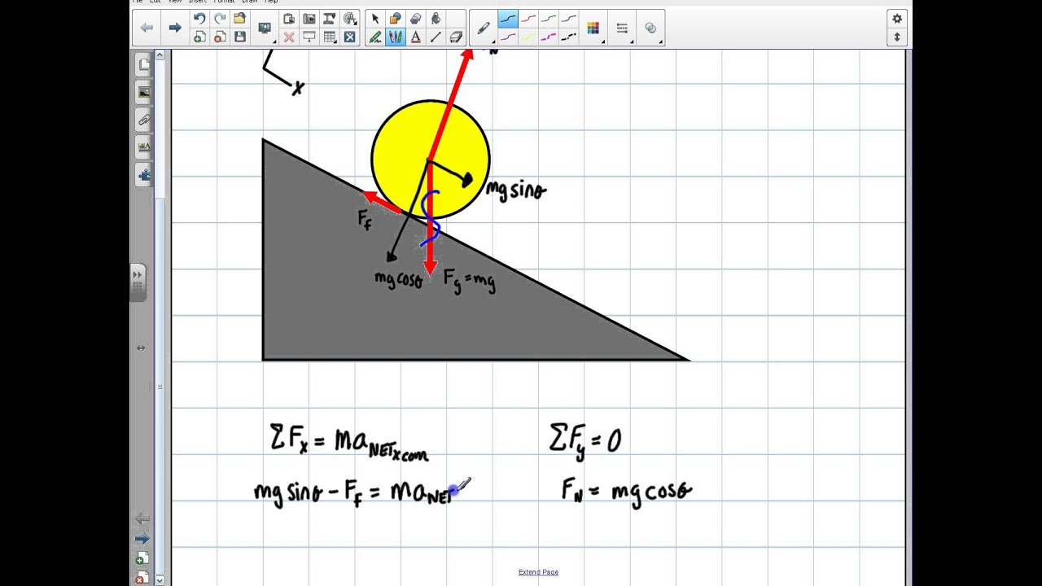Open the Page Sorter sidebar tab

click(144, 64)
